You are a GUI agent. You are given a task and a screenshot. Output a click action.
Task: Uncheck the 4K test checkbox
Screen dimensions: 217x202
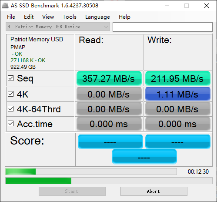coord(11,94)
